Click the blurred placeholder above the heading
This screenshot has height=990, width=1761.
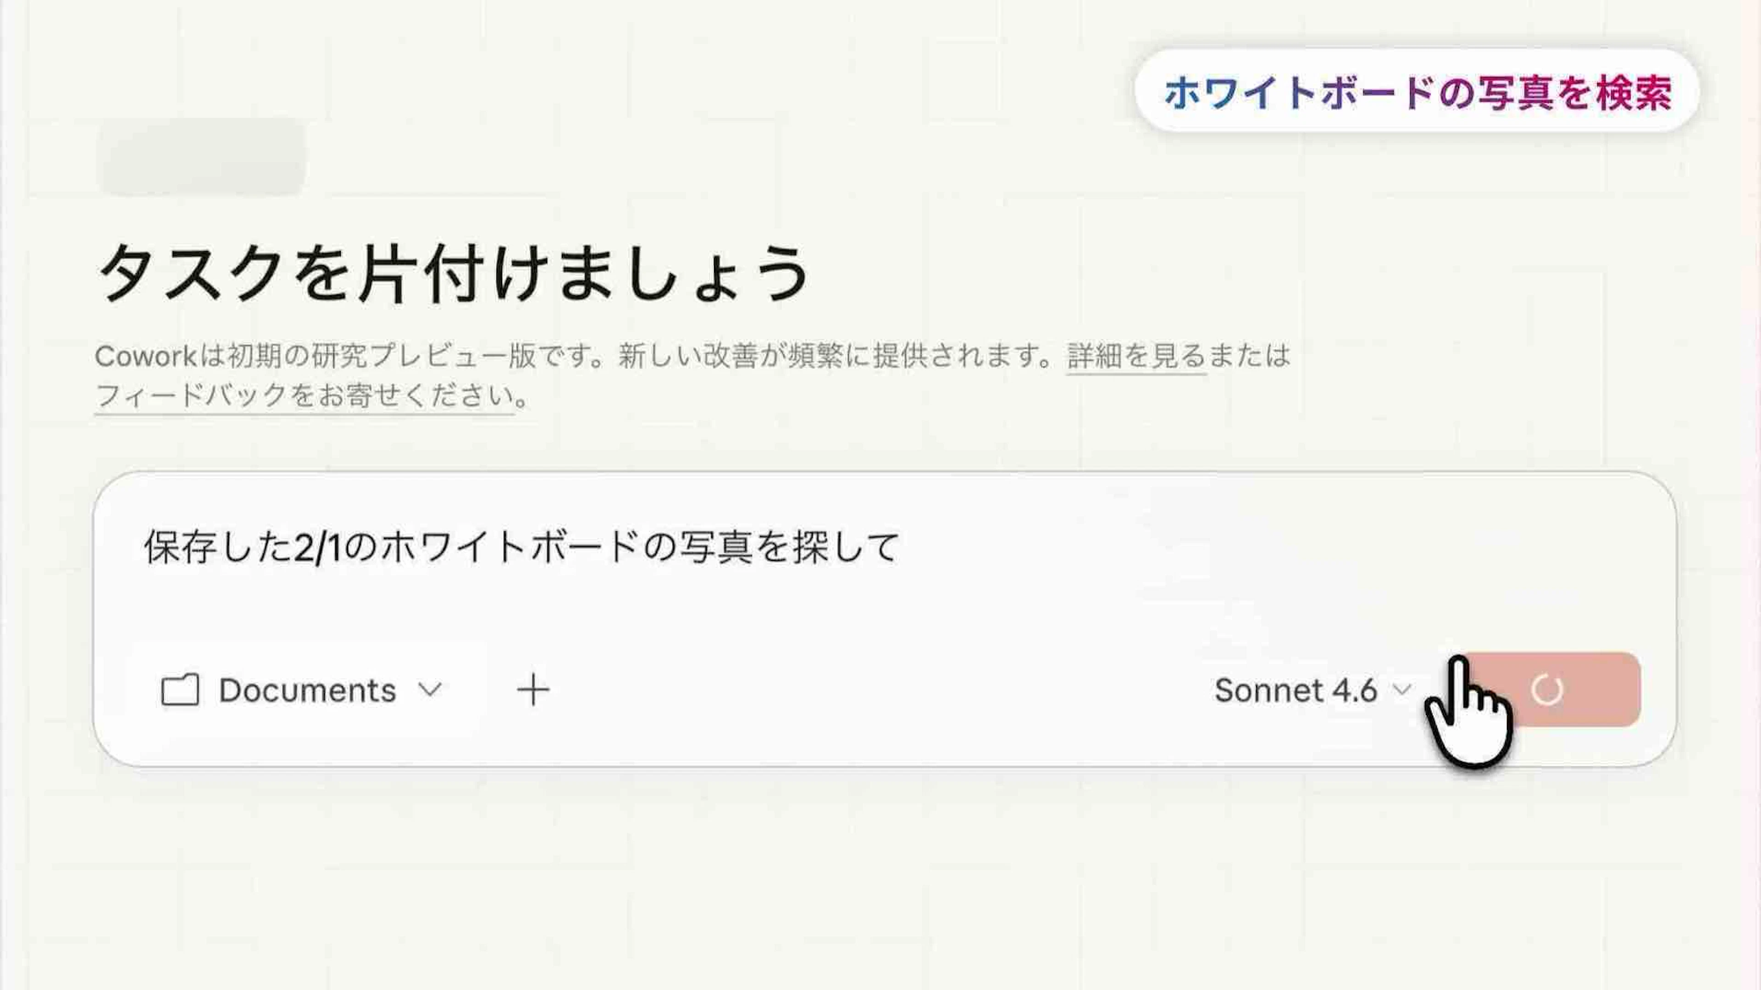pyautogui.click(x=202, y=156)
